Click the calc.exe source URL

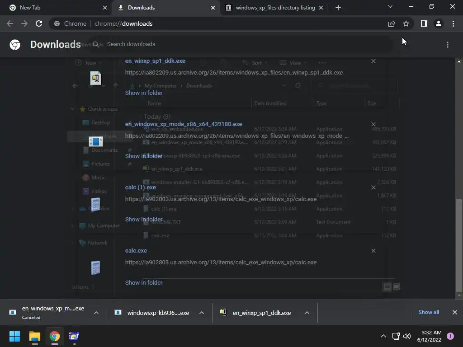(x=221, y=263)
